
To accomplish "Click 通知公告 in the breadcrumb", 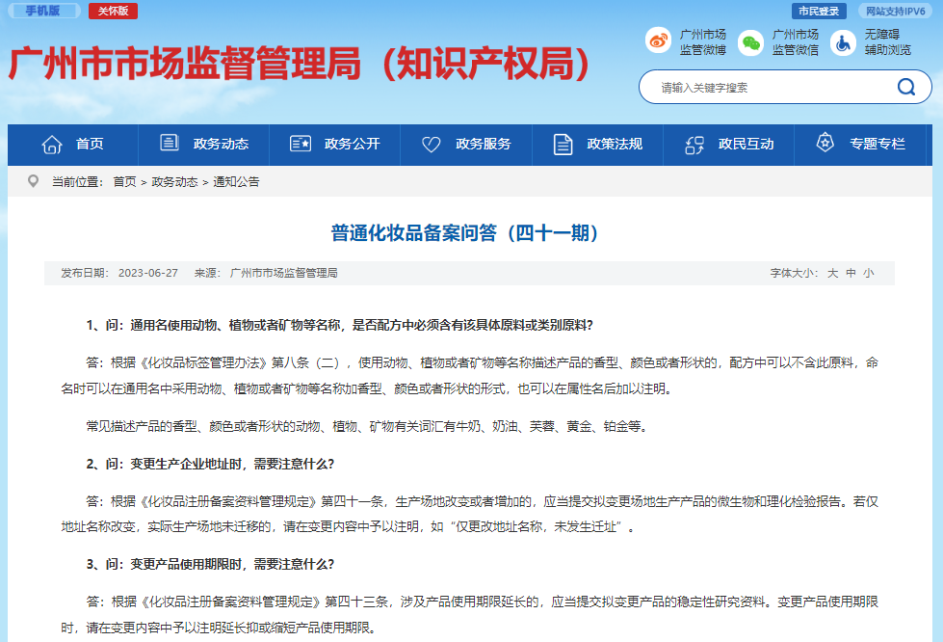I will click(x=236, y=181).
